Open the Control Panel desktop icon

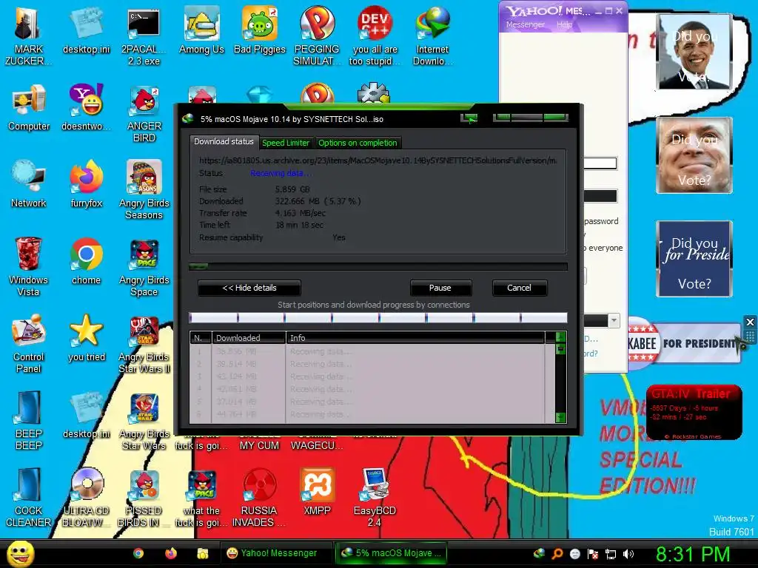pos(29,343)
